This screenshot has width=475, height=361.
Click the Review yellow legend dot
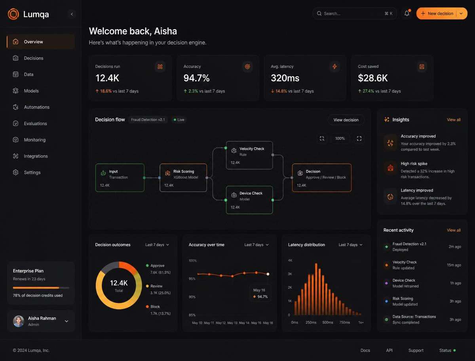pos(147,286)
